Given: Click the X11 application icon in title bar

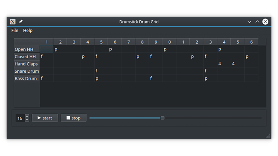Looking at the screenshot, I should click(13, 22).
